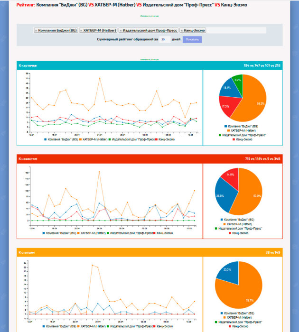Click the blue 15.4% slice in К карточке pie
Viewport: 299px width, 332px height.
[230, 89]
